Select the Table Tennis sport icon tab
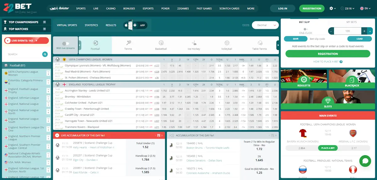 pyautogui.click(x=260, y=45)
